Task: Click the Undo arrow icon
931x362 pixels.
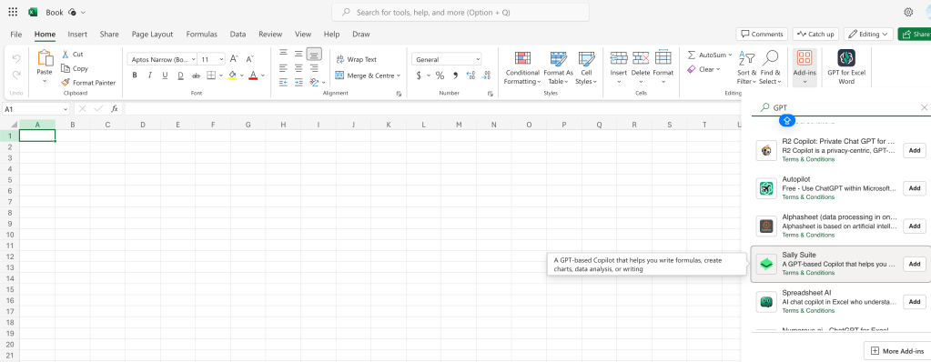Action: 16,59
